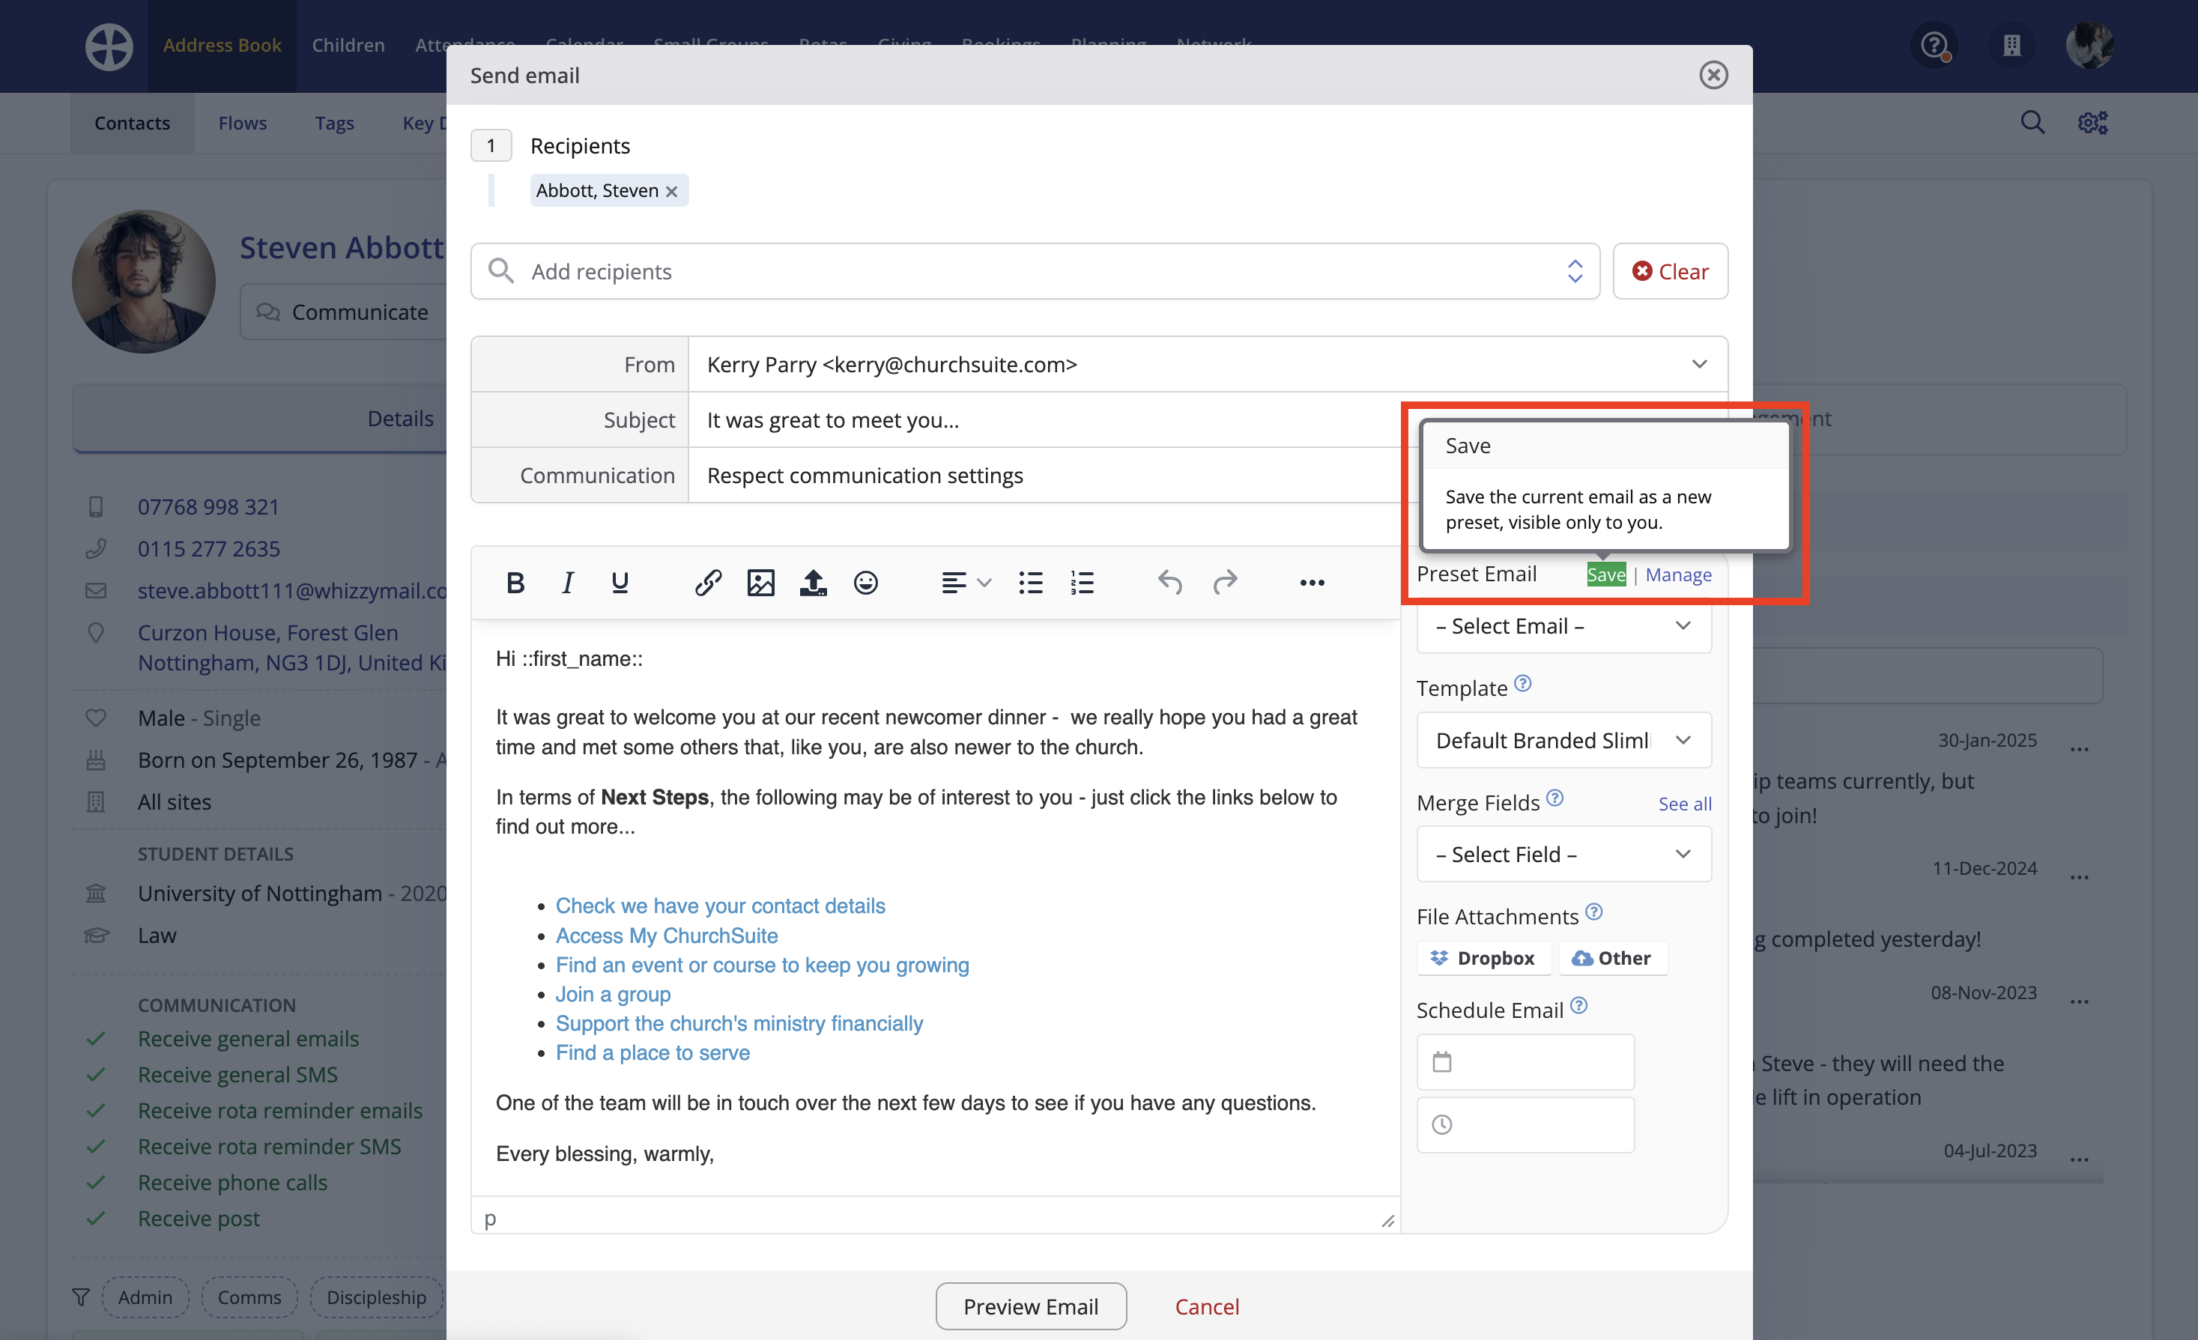This screenshot has height=1340, width=2198.
Task: Open the Select Email preset dropdown
Action: click(1563, 626)
